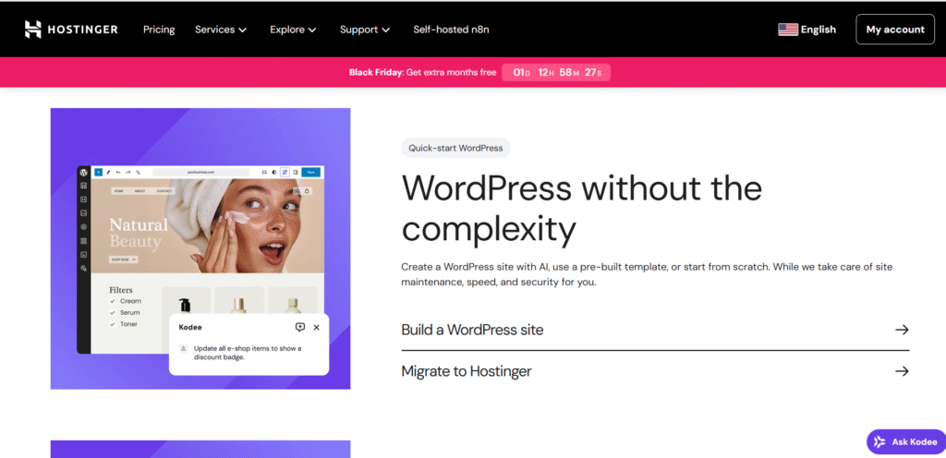Close the Kodee popup with the X
946x458 pixels.
pos(317,327)
